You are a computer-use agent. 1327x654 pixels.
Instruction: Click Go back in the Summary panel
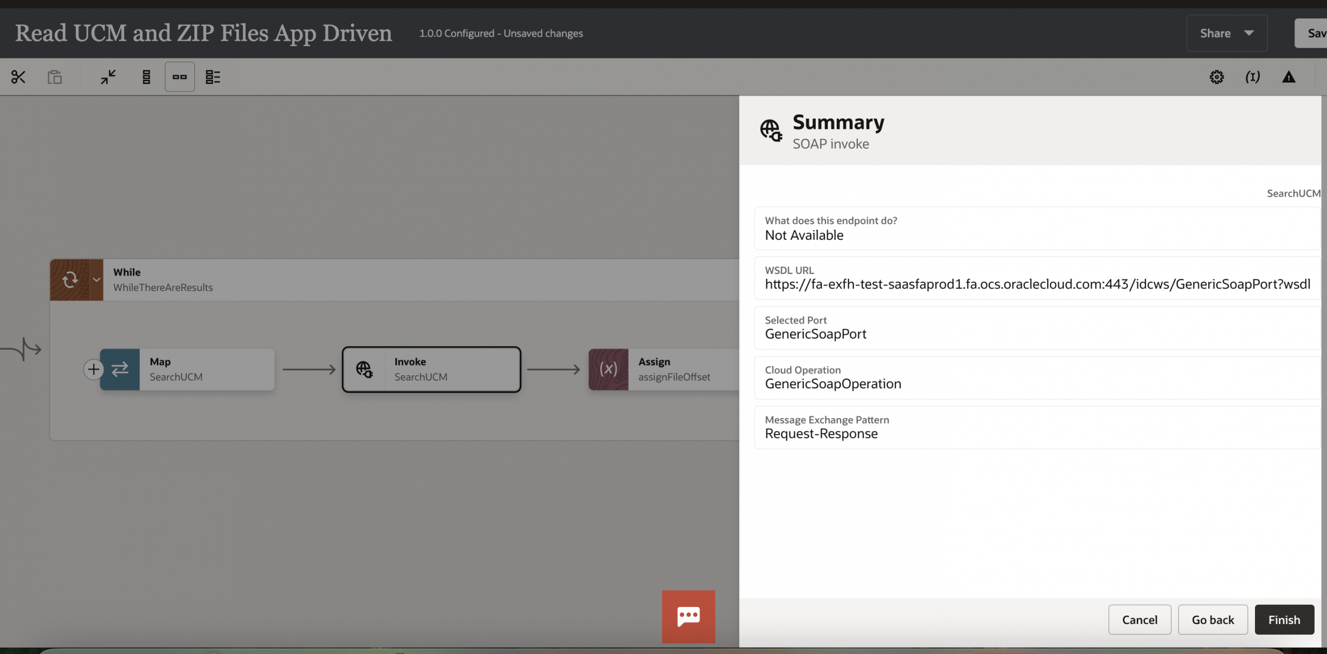1212,619
